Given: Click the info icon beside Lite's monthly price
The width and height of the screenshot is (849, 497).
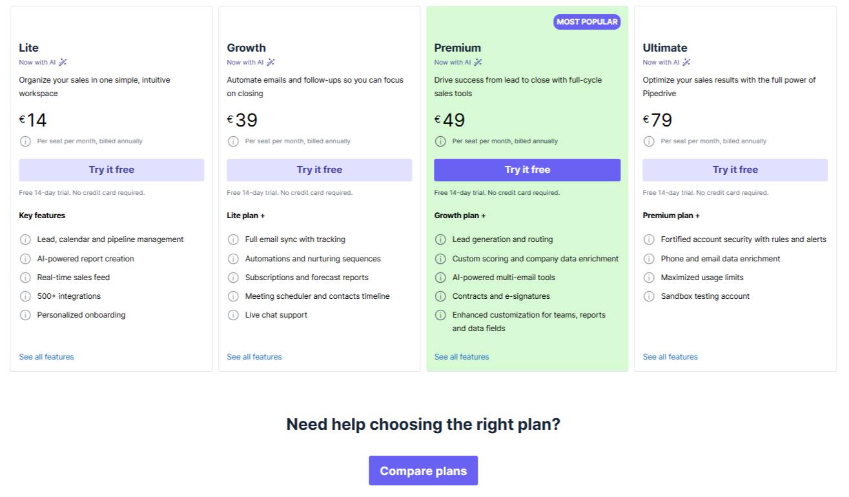Looking at the screenshot, I should tap(25, 141).
